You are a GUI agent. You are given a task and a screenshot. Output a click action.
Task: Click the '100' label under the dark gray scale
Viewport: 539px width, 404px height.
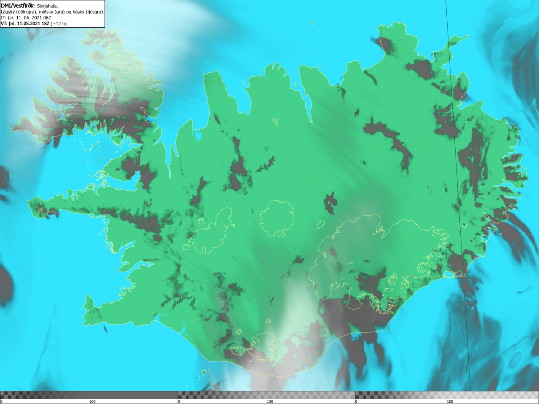[x=92, y=401]
